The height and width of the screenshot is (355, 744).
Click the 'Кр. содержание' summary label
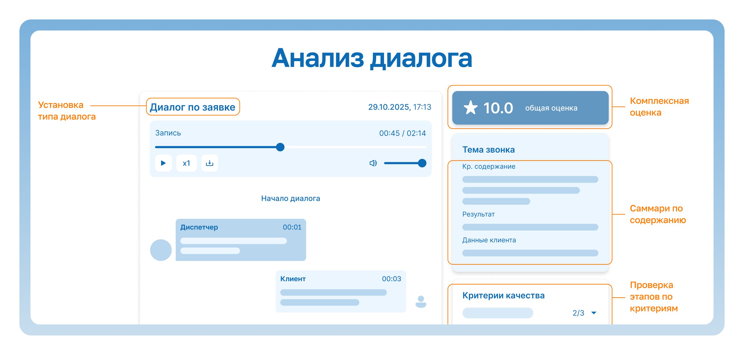(489, 166)
